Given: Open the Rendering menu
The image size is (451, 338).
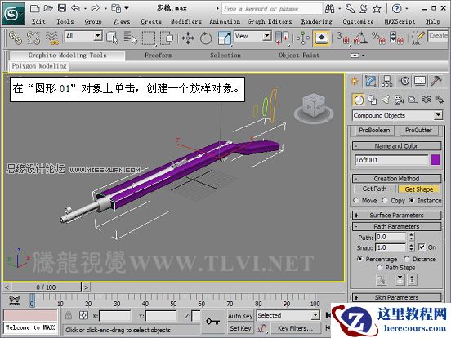Looking at the screenshot, I should click(317, 21).
